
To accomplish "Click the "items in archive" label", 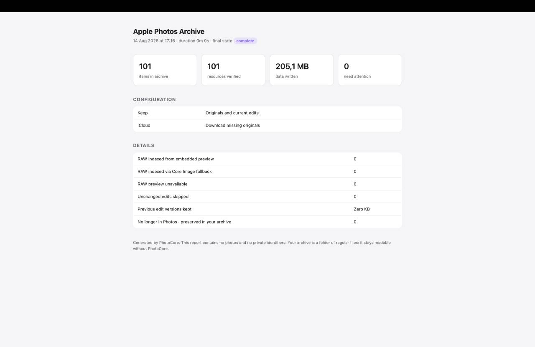I will tap(153, 76).
